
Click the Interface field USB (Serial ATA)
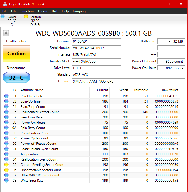click(97, 55)
